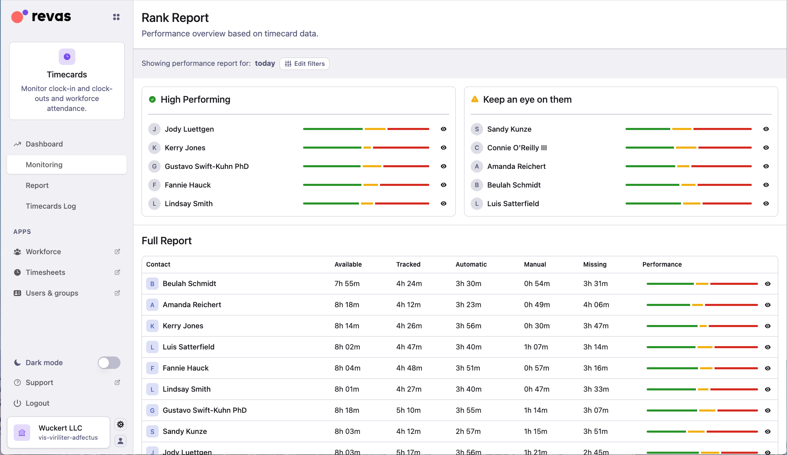This screenshot has height=455, width=787.
Task: Show details for Jody Luettgen via eye icon
Action: coord(443,129)
